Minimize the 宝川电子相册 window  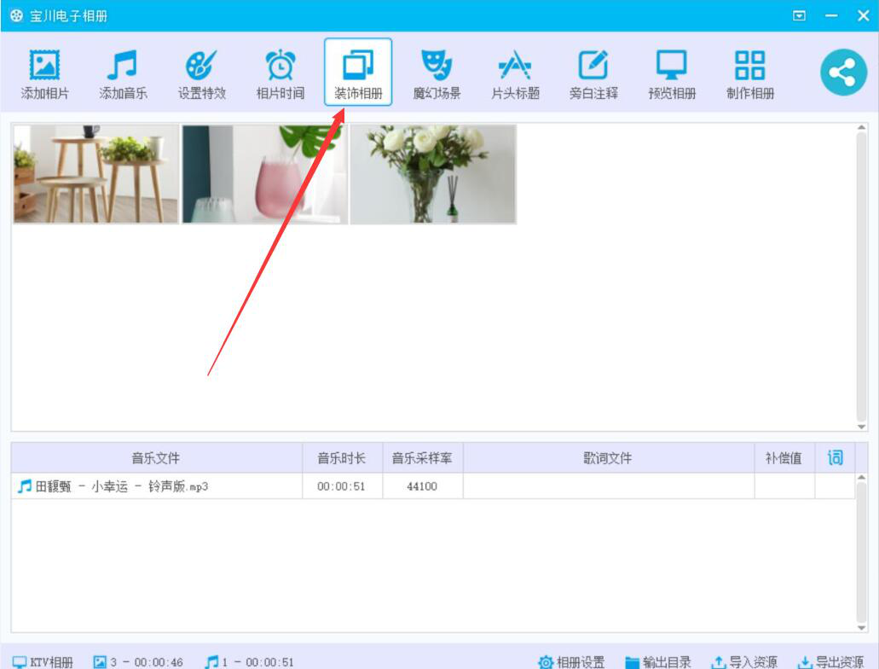click(x=831, y=15)
